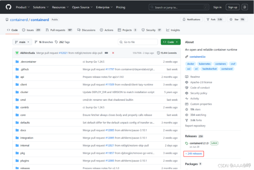Open the client folder

[23, 84]
